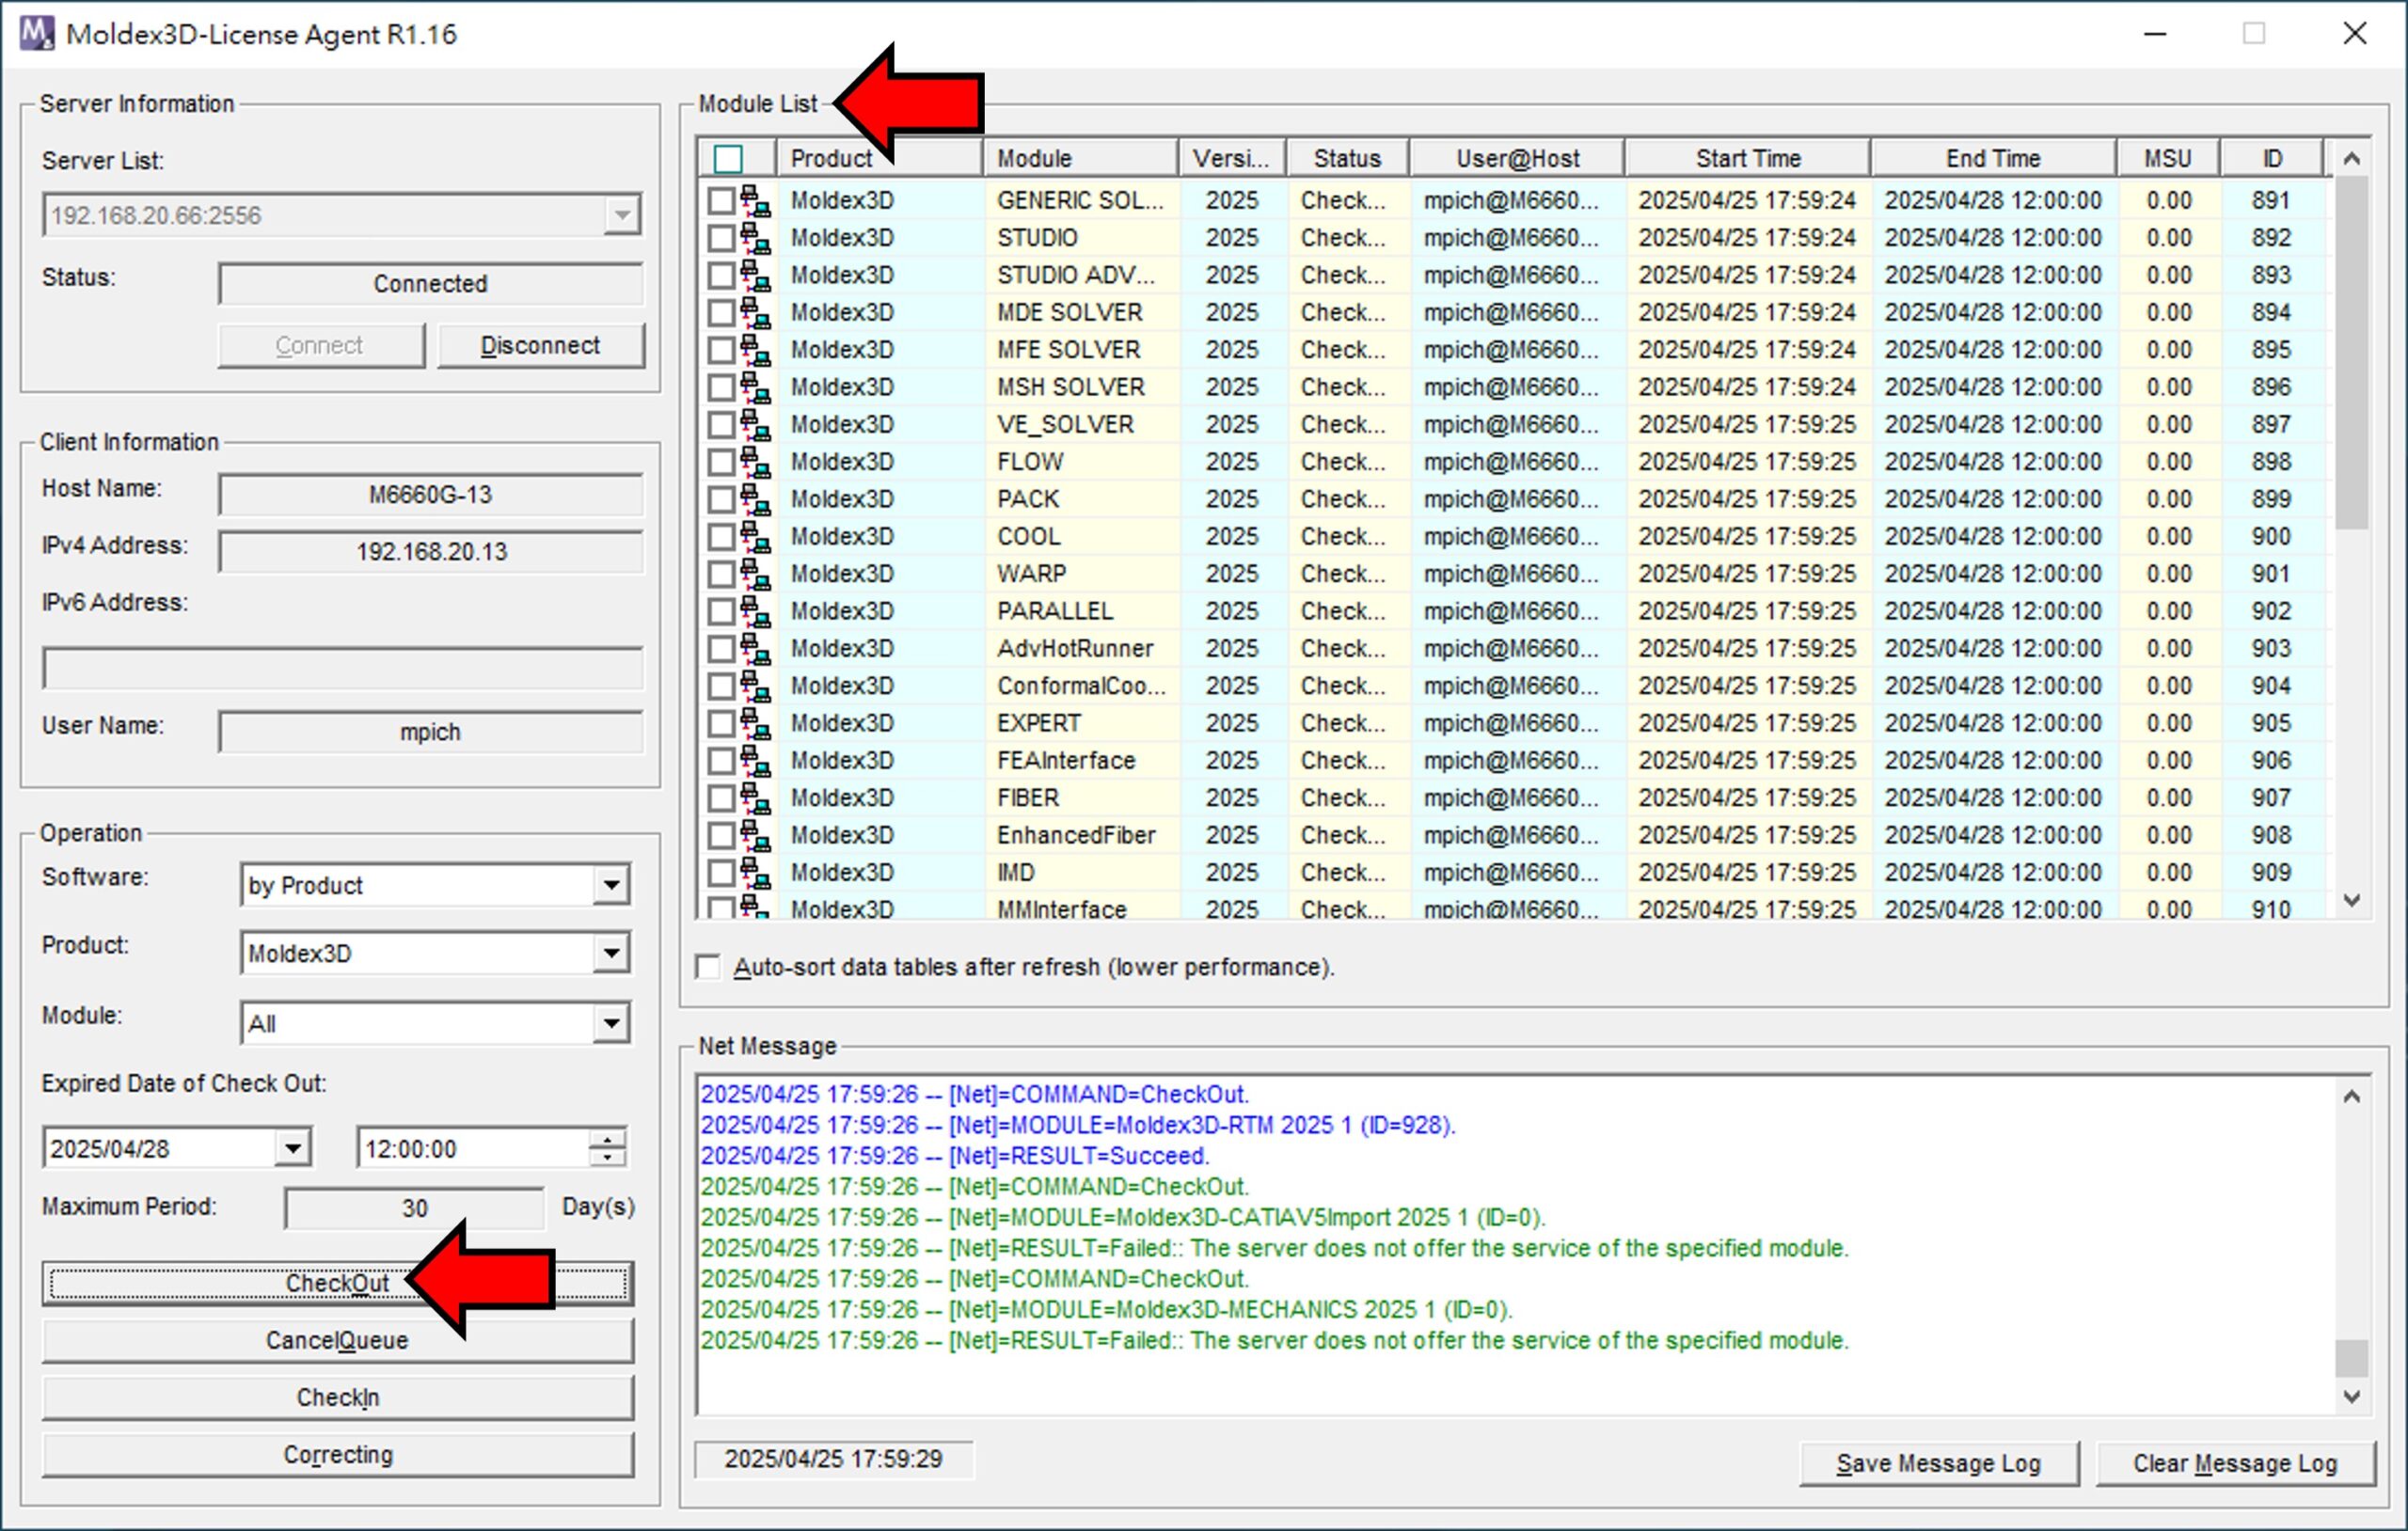Sort the list by End Time column header
The height and width of the screenshot is (1531, 2408).
[1993, 159]
